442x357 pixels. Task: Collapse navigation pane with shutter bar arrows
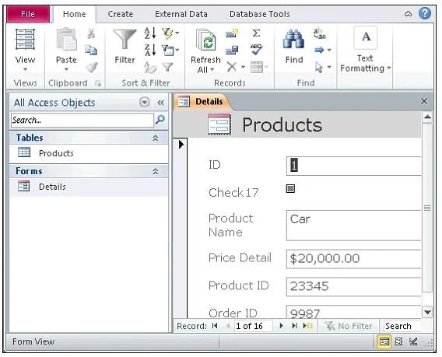click(x=160, y=103)
